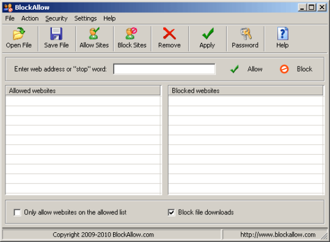
Task: Focus the web address or stop word field
Action: [x=164, y=69]
